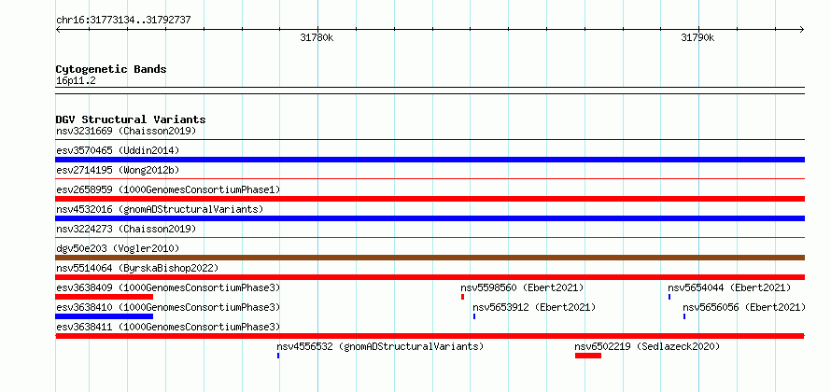The height and width of the screenshot is (392, 831).
Task: Click the 31780k ruler label
Action: [317, 37]
